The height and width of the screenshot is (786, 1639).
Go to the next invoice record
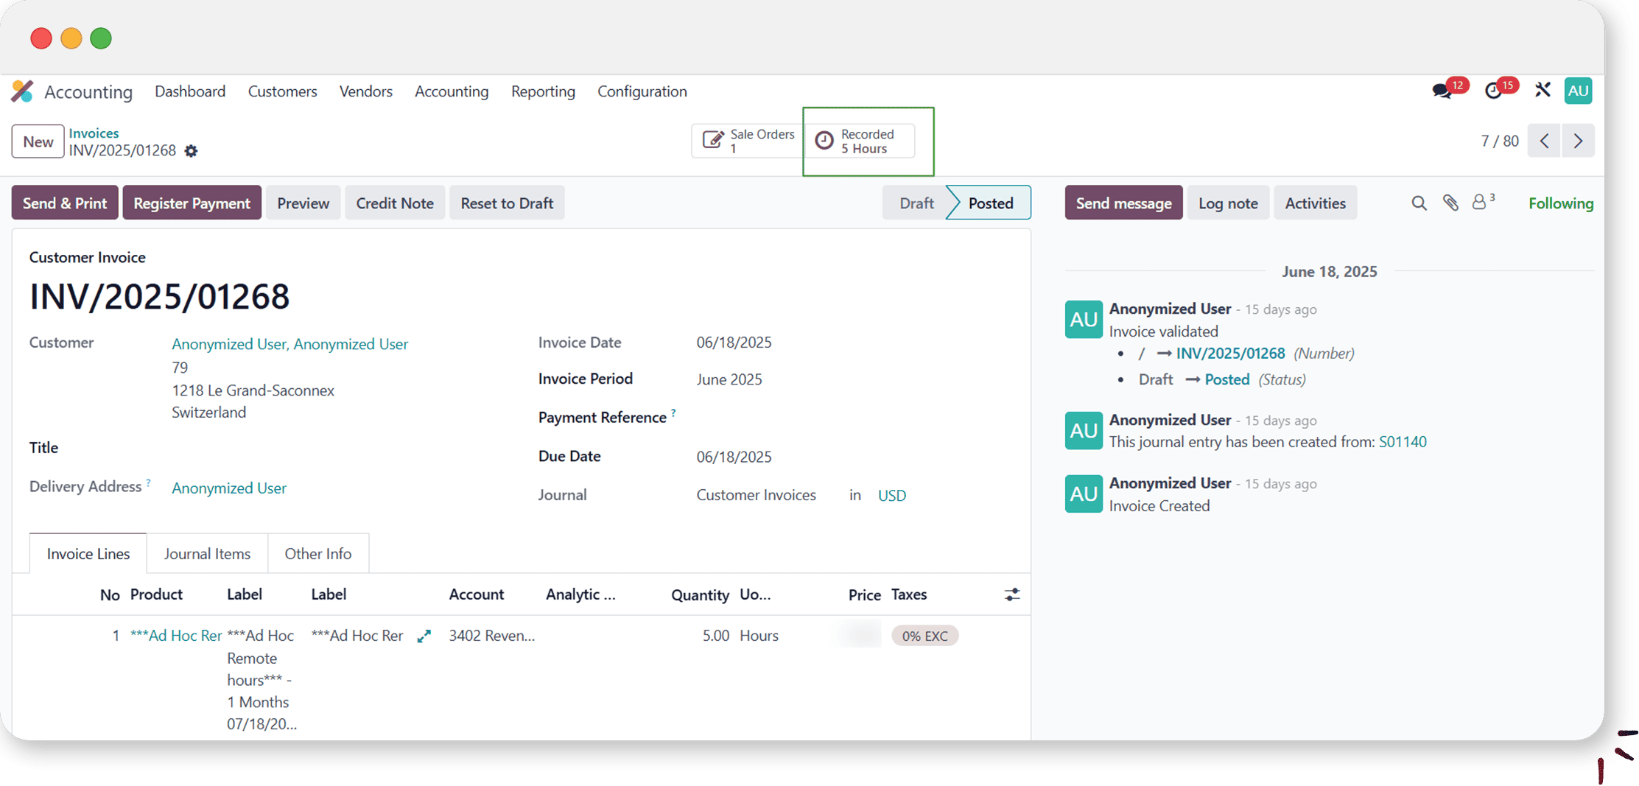(x=1578, y=141)
